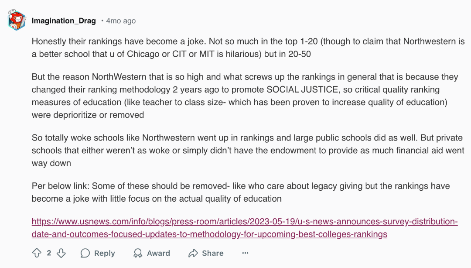This screenshot has width=471, height=268.
Task: Open the usnews.com press-room link
Action: (x=245, y=221)
